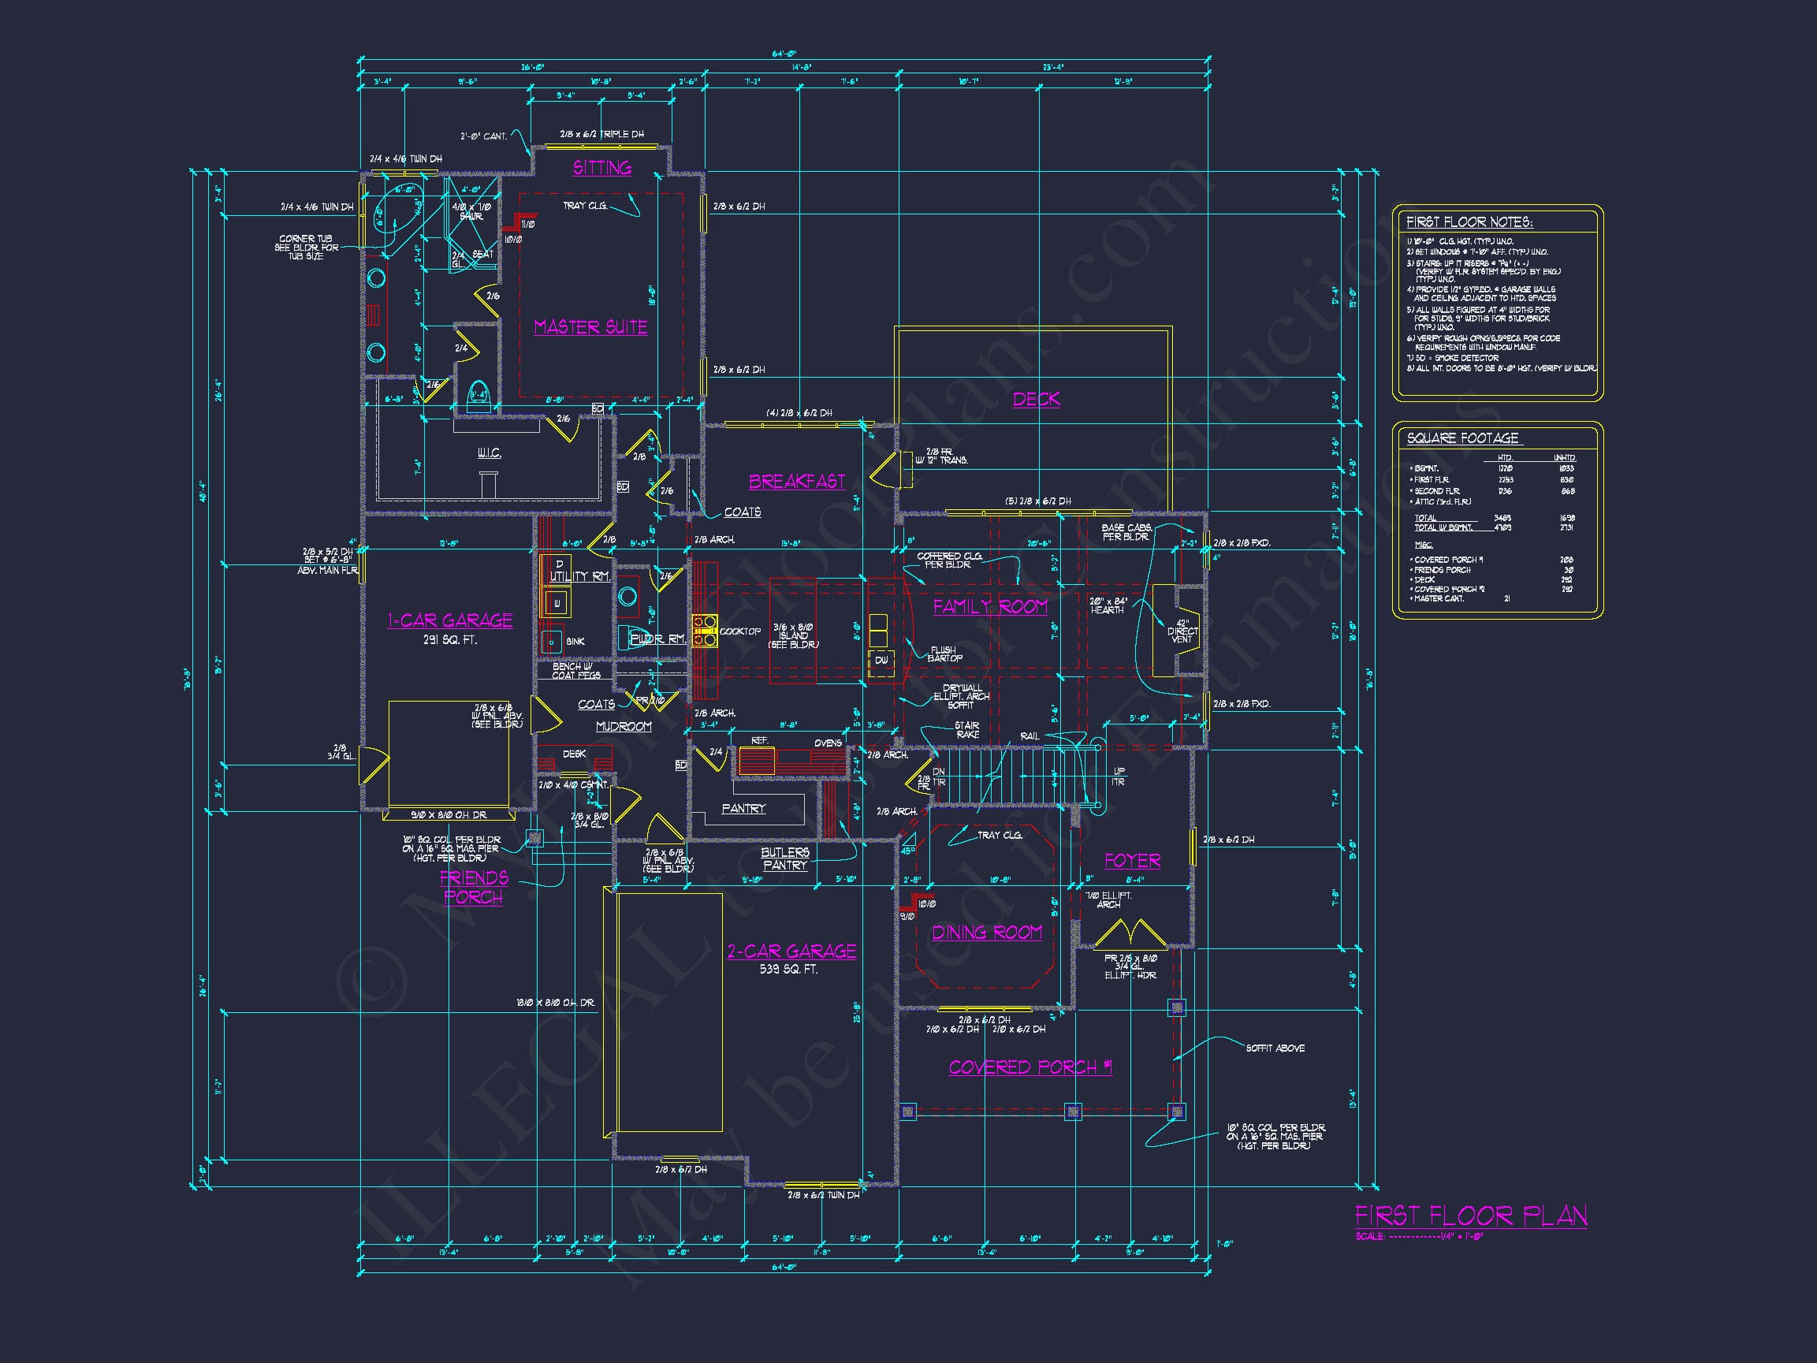Viewport: 1817px width, 1363px height.
Task: Select the COOKTOP label in kitchen
Action: [740, 631]
